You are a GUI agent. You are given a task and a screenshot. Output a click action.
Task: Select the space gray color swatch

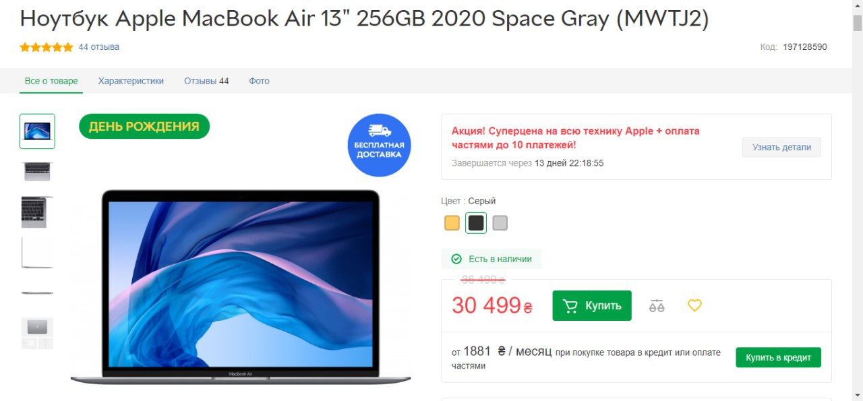(476, 223)
